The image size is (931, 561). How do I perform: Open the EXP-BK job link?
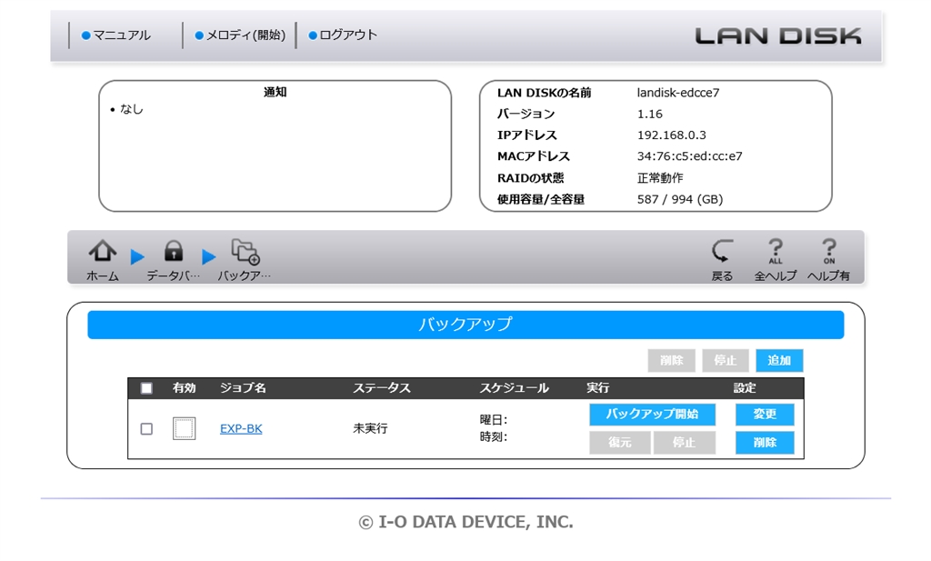[241, 428]
